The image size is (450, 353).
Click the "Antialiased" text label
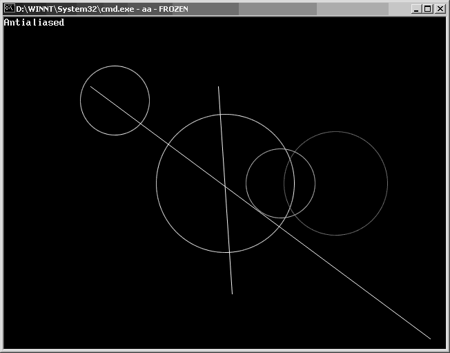pyautogui.click(x=34, y=23)
